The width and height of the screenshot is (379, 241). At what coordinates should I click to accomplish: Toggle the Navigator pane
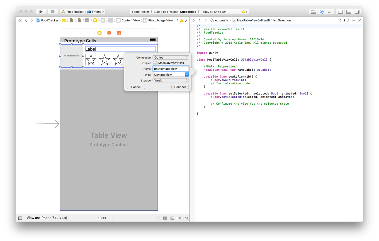[341, 12]
